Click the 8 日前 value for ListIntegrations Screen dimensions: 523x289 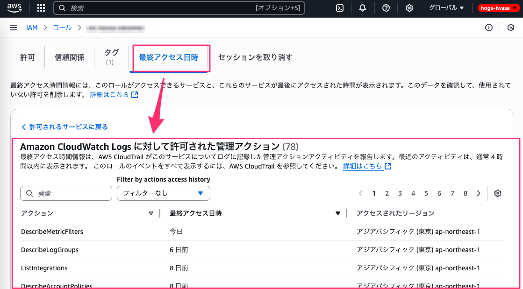pyautogui.click(x=179, y=268)
